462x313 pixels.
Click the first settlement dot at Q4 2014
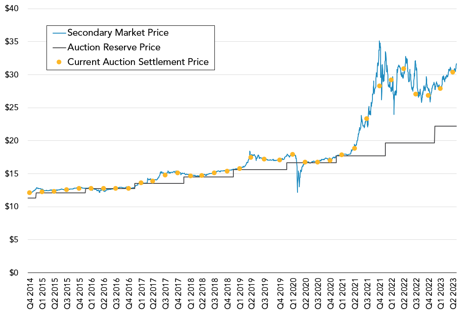pos(29,193)
